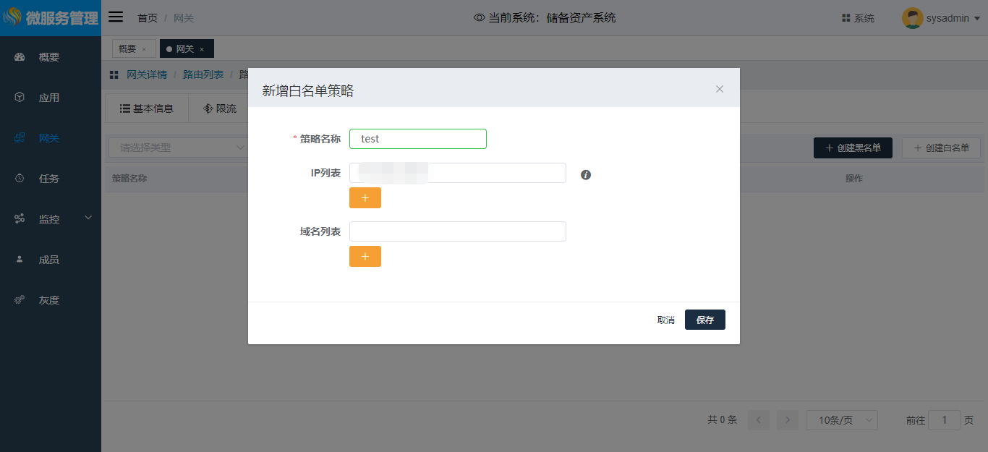
Task: Open 应用 in the sidebar
Action: click(x=49, y=98)
